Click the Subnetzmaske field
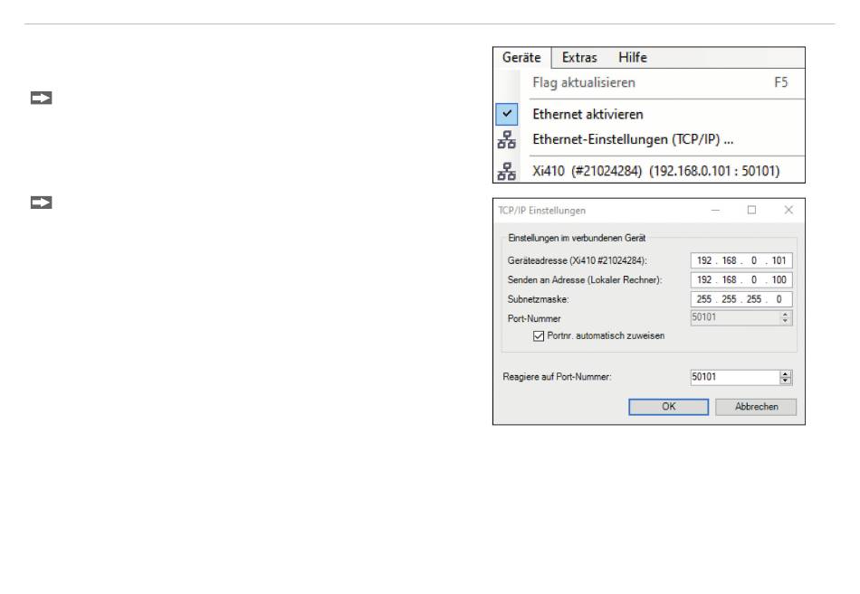860x594 pixels. 741,299
